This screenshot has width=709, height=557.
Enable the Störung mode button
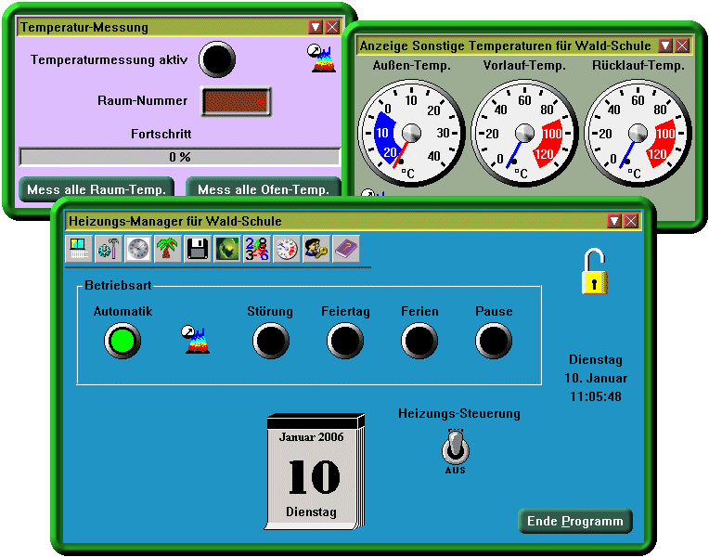(270, 342)
